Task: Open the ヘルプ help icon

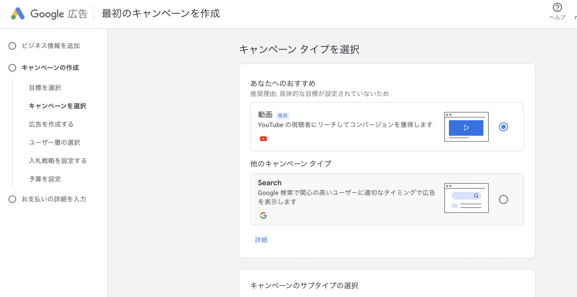Action: (x=557, y=7)
